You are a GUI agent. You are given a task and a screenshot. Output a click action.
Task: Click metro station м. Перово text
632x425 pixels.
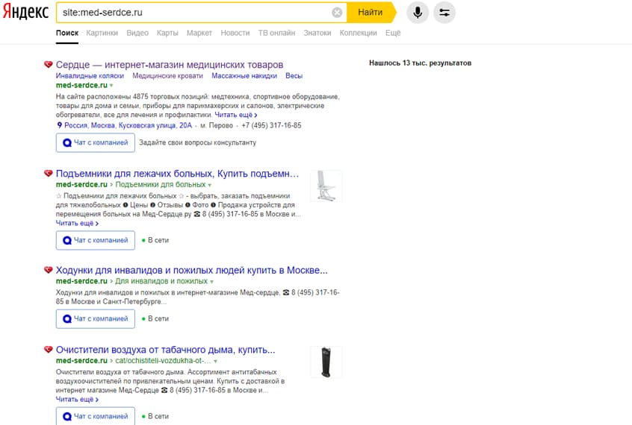coord(217,125)
